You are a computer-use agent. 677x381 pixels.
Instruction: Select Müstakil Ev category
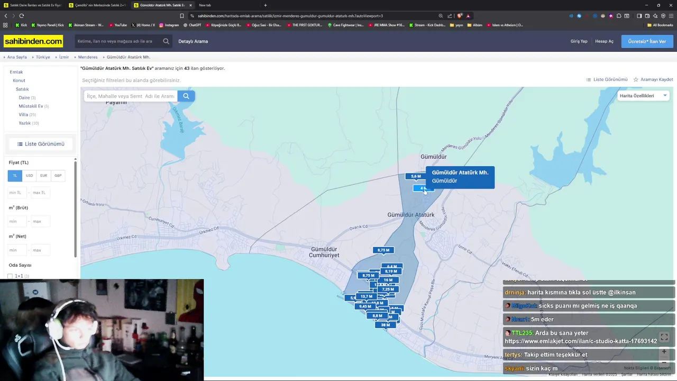coord(31,106)
